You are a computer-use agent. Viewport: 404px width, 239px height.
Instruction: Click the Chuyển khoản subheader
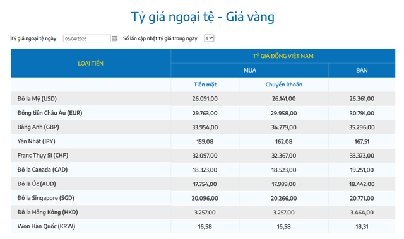click(x=283, y=85)
